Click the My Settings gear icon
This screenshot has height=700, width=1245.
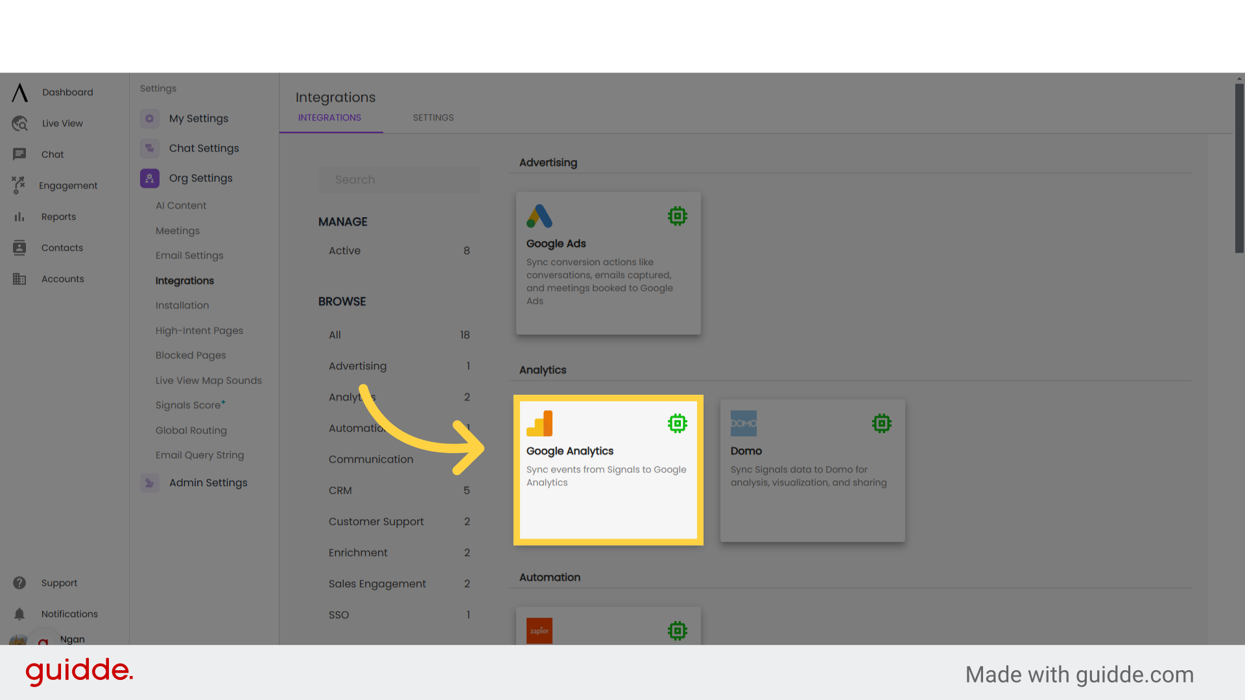(x=150, y=119)
